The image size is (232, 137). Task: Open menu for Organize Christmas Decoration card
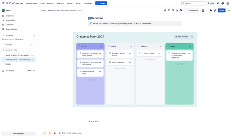tap(100, 62)
